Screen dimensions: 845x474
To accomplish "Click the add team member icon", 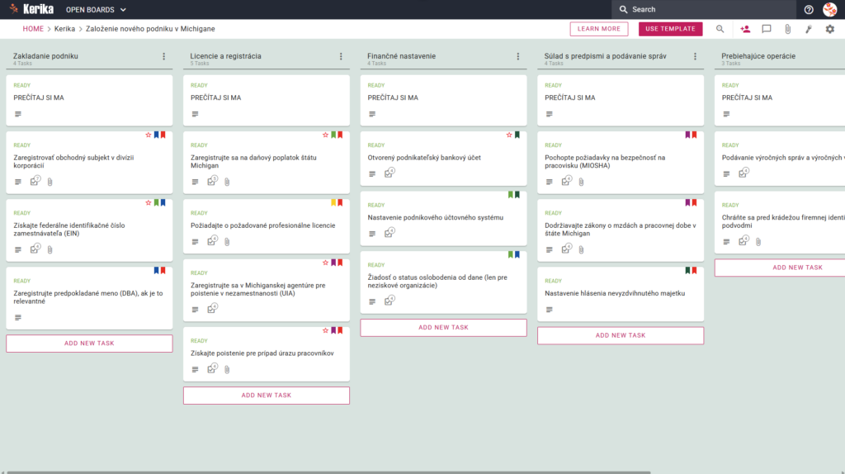I will click(745, 29).
